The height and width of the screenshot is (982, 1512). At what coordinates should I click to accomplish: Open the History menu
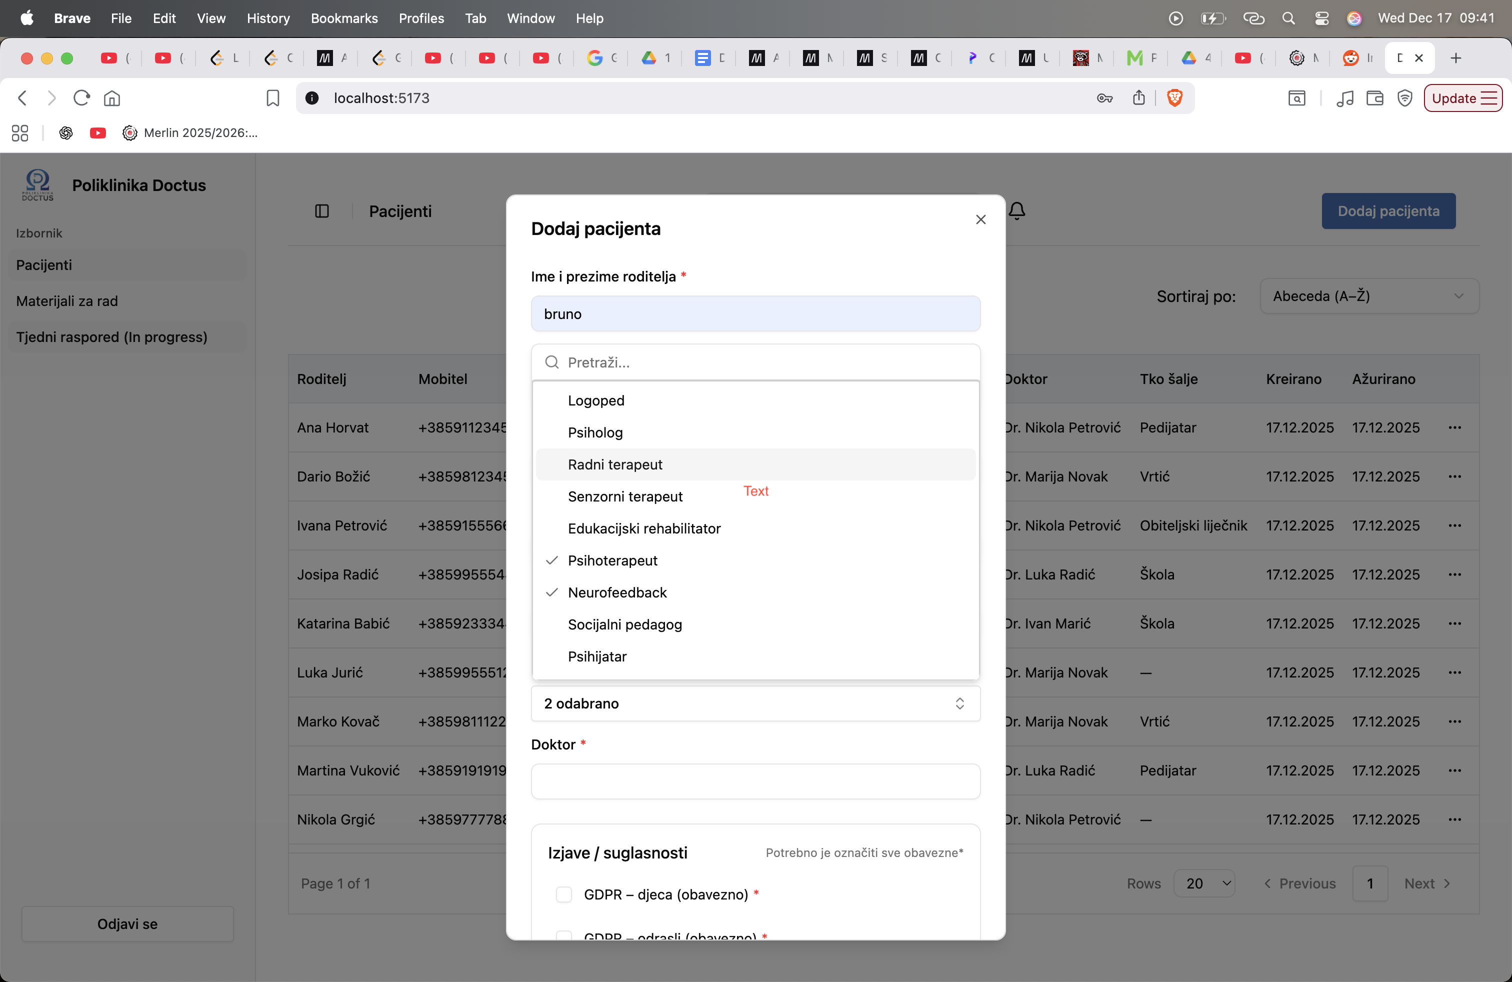[267, 18]
